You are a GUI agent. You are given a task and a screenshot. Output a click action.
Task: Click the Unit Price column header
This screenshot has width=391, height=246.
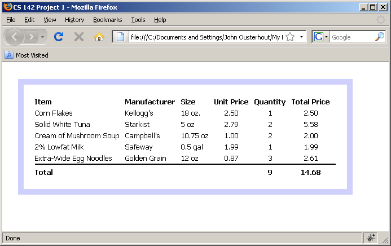[231, 102]
